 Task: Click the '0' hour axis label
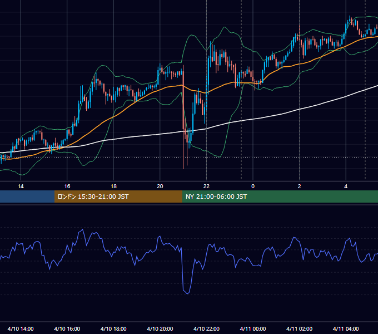[x=253, y=186]
